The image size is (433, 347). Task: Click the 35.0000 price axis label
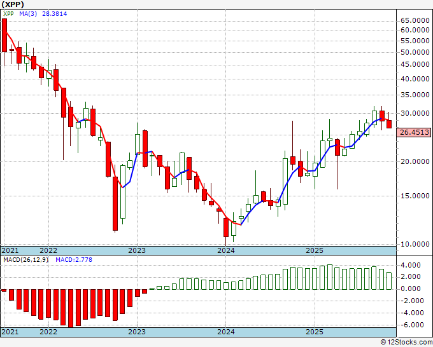[x=415, y=95]
